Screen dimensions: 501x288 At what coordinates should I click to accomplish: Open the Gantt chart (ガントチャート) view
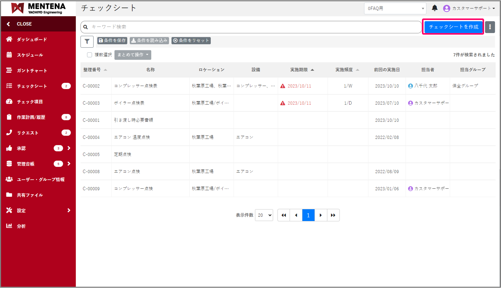pyautogui.click(x=31, y=70)
